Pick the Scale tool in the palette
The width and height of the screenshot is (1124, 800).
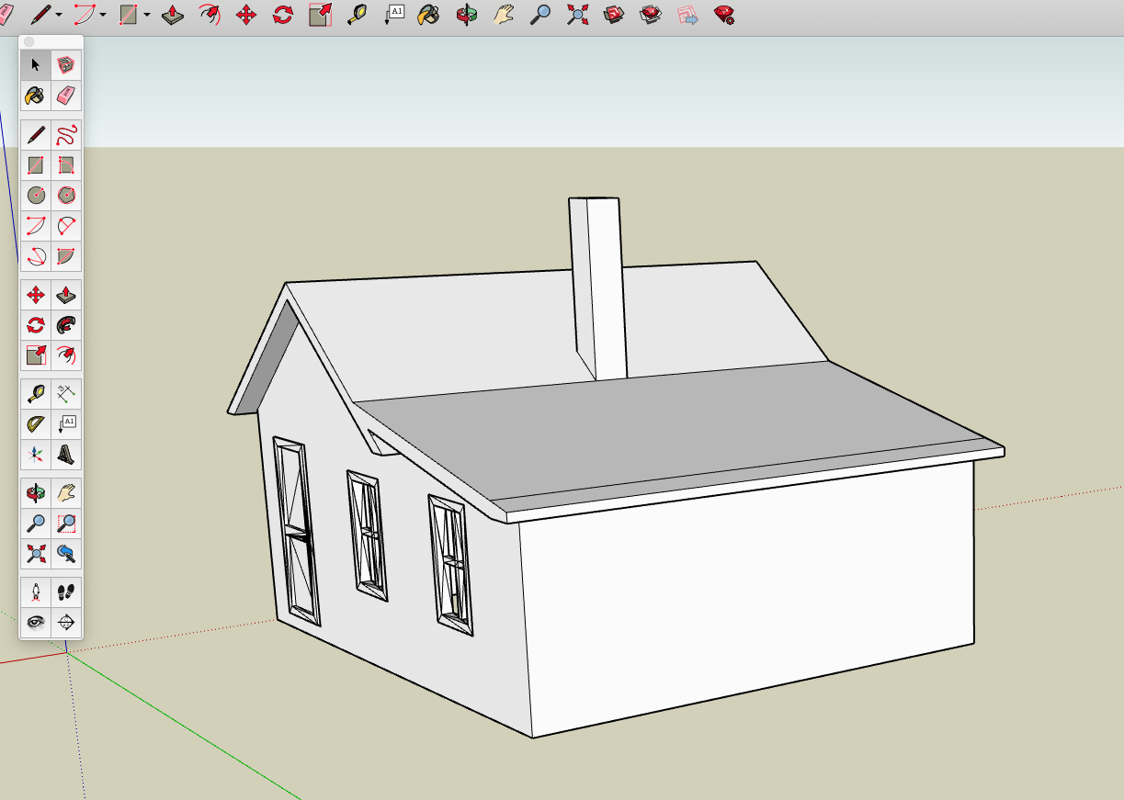click(36, 355)
